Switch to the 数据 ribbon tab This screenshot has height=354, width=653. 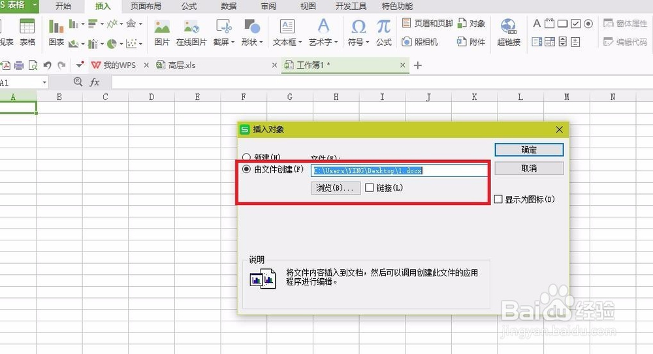229,7
